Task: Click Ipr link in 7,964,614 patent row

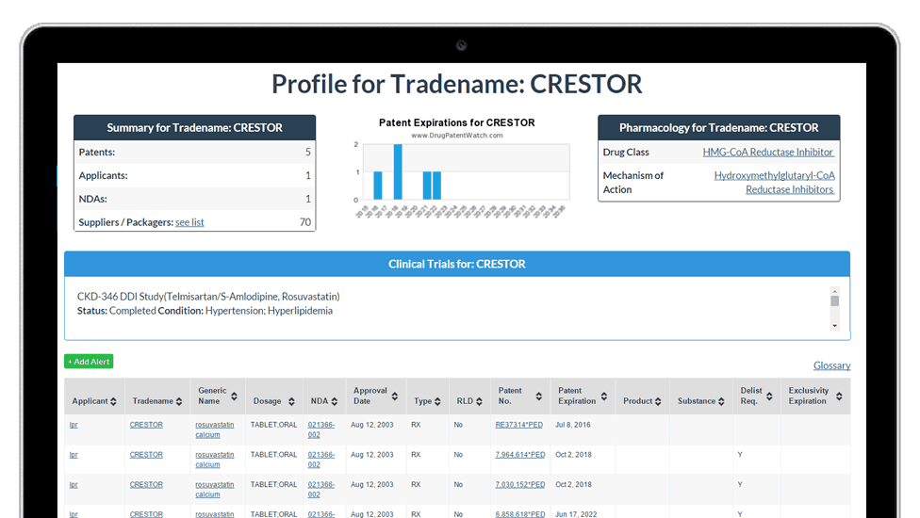Action: point(74,455)
